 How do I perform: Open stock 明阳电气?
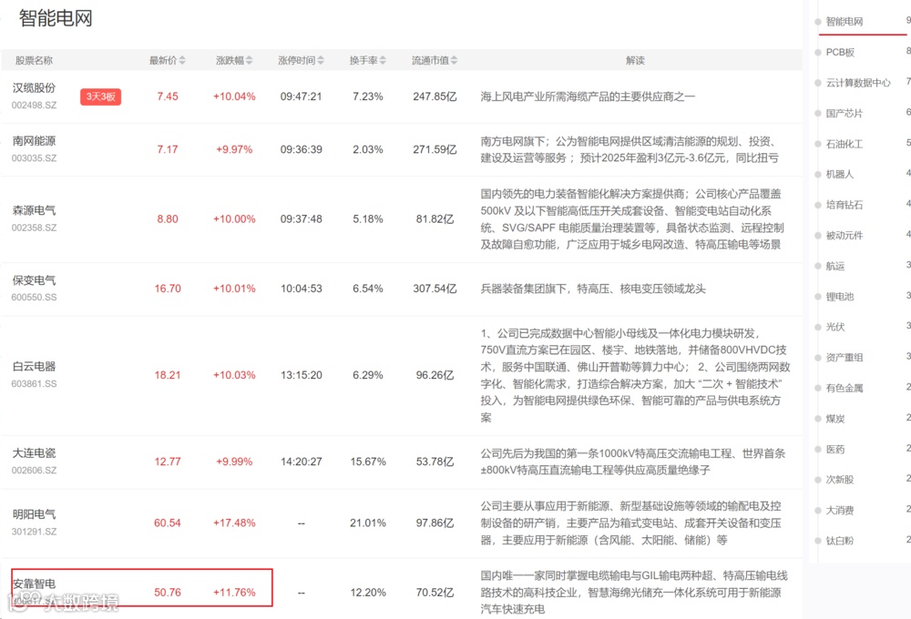click(35, 514)
